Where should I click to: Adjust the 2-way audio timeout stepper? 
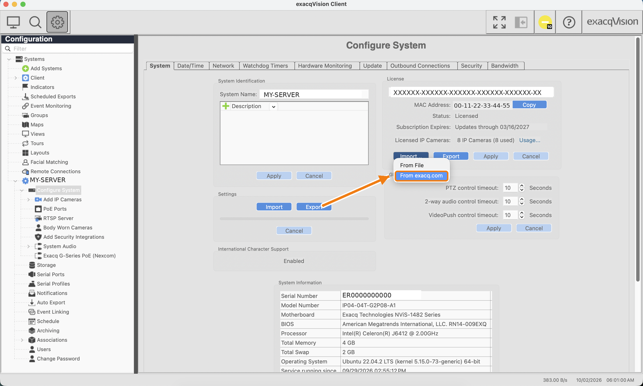click(522, 201)
